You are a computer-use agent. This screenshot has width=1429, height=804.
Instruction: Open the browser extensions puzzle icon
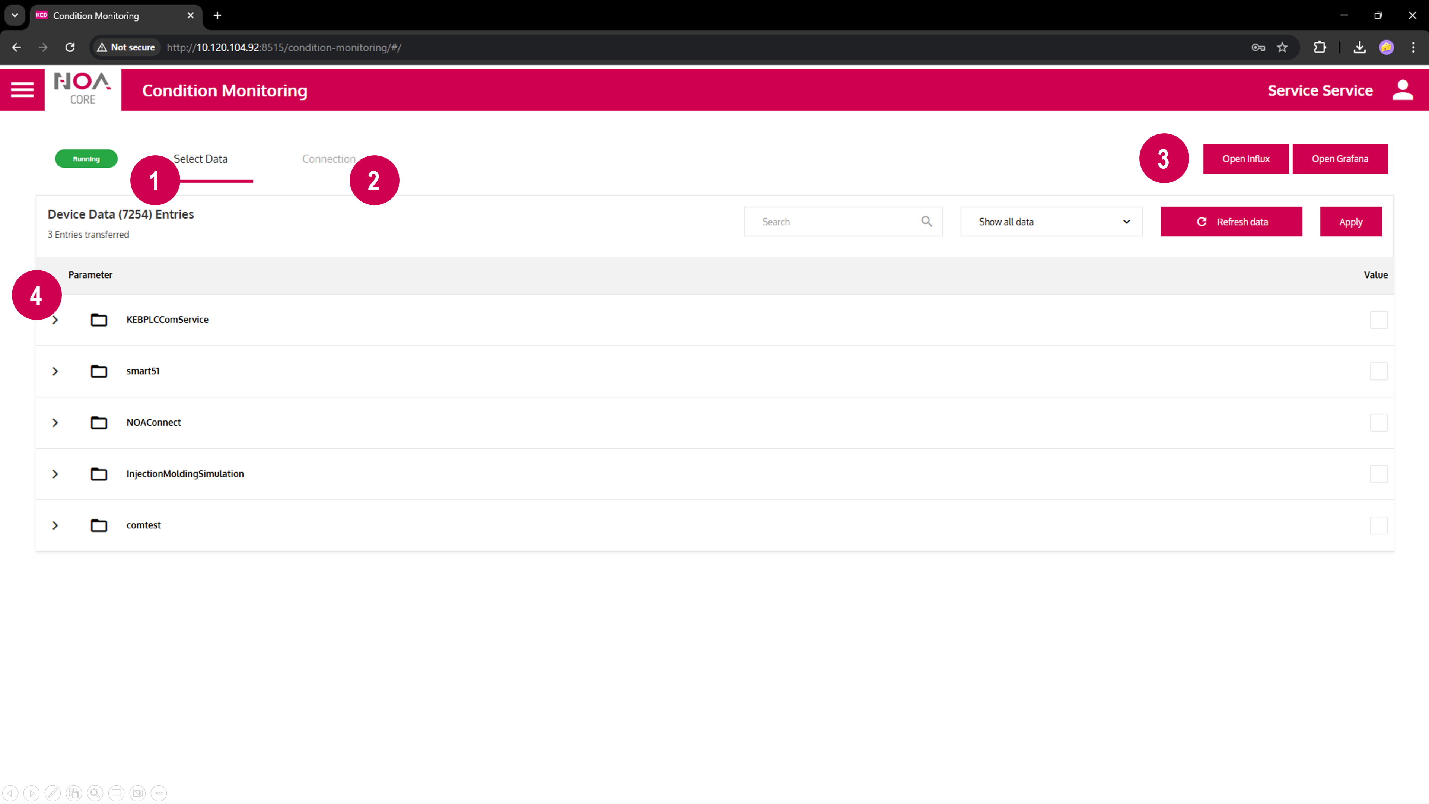point(1320,47)
